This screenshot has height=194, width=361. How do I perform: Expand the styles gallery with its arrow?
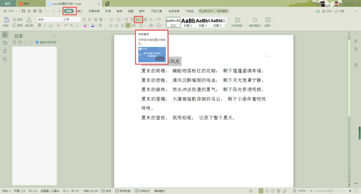click(226, 26)
